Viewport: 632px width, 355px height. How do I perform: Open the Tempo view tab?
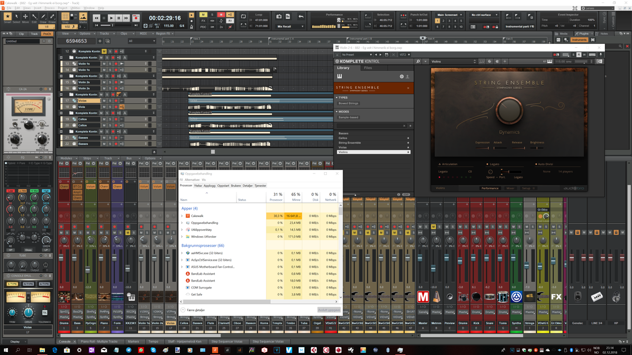154,341
